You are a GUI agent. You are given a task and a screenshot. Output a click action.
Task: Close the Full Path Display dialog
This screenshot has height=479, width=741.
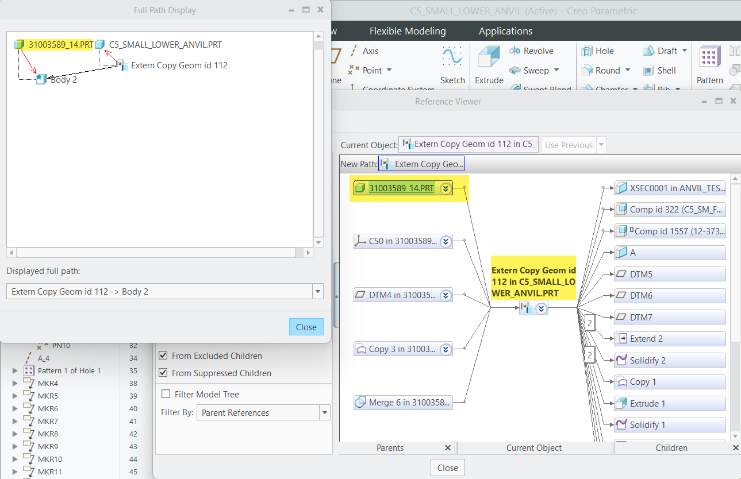(x=306, y=326)
